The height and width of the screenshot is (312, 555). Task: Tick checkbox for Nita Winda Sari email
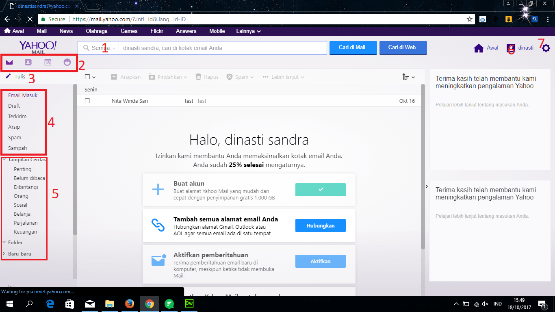click(x=87, y=101)
